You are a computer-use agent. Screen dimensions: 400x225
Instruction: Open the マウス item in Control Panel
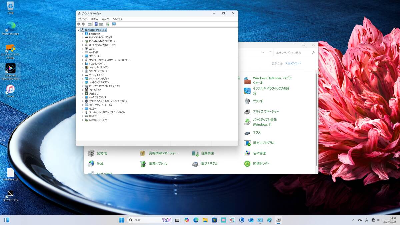257,132
